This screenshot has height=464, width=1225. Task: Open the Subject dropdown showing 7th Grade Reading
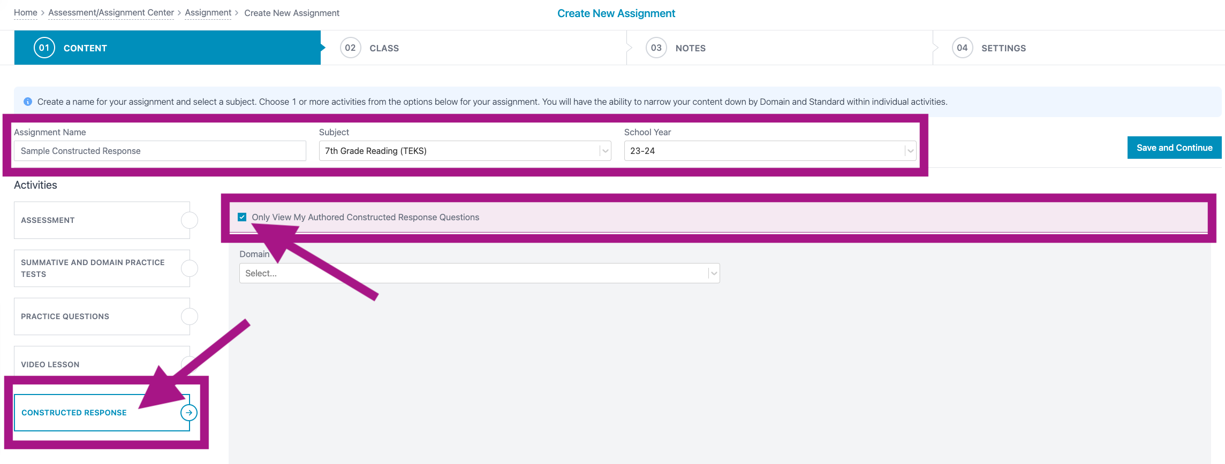point(465,151)
